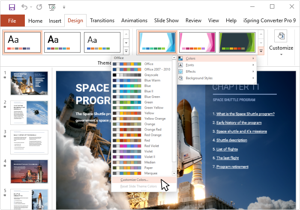Select the second theme with bold Aa
300x210 pixels.
[63, 42]
